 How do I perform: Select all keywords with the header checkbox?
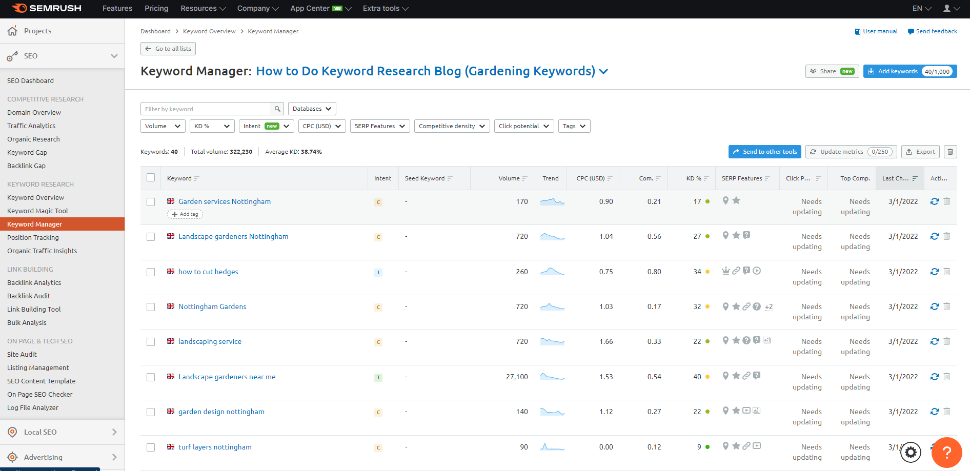point(151,177)
